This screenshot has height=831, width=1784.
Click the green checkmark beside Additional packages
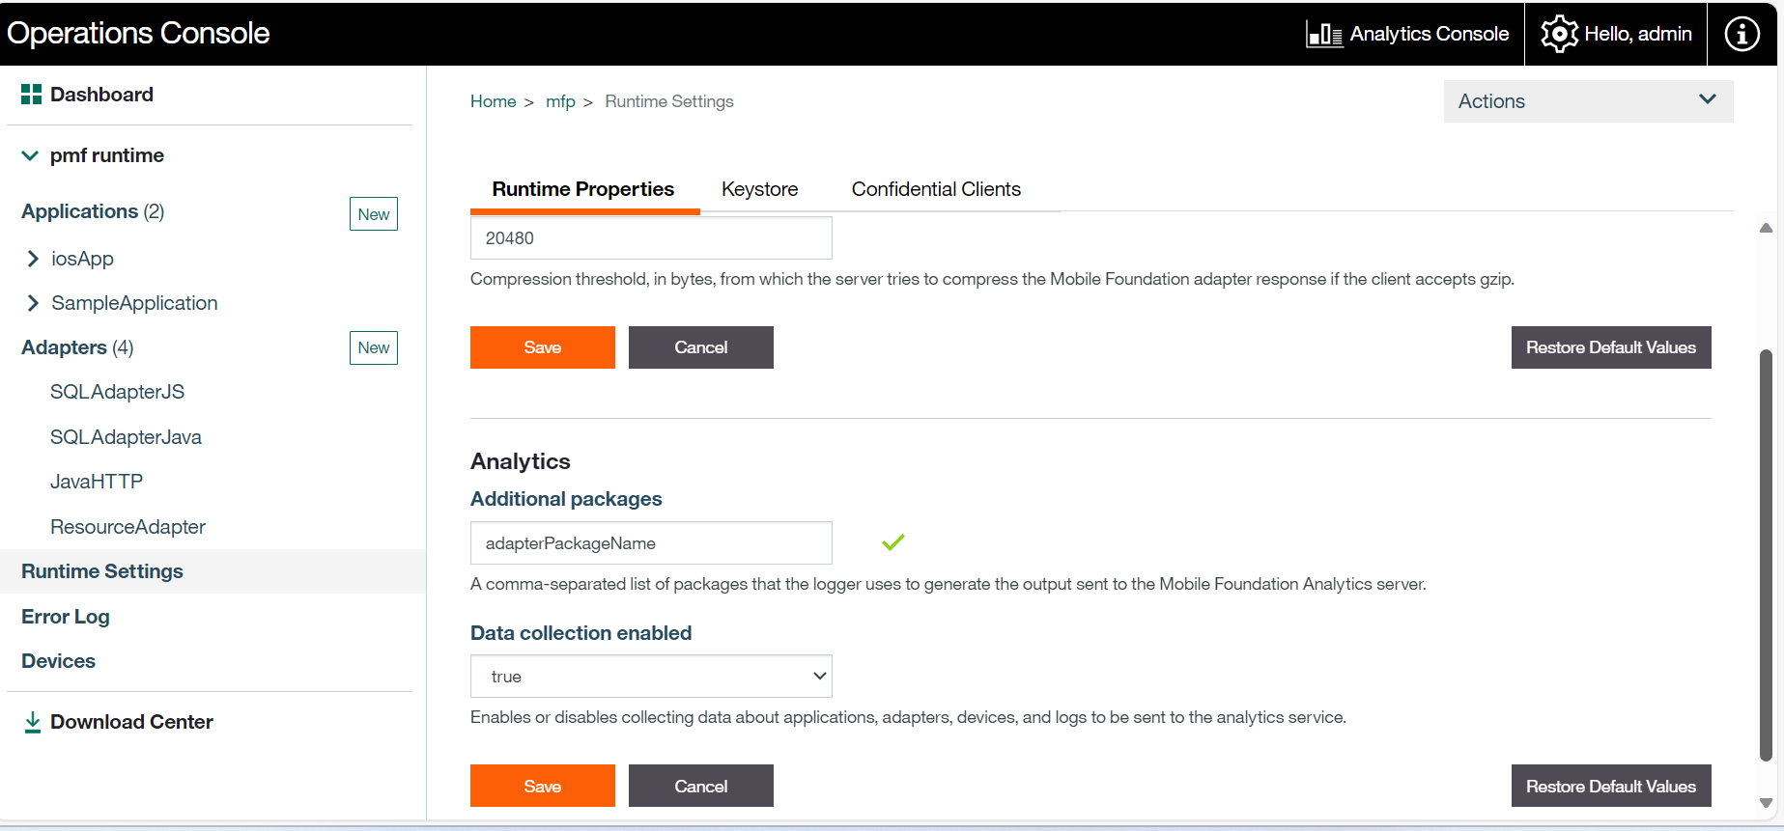tap(893, 542)
